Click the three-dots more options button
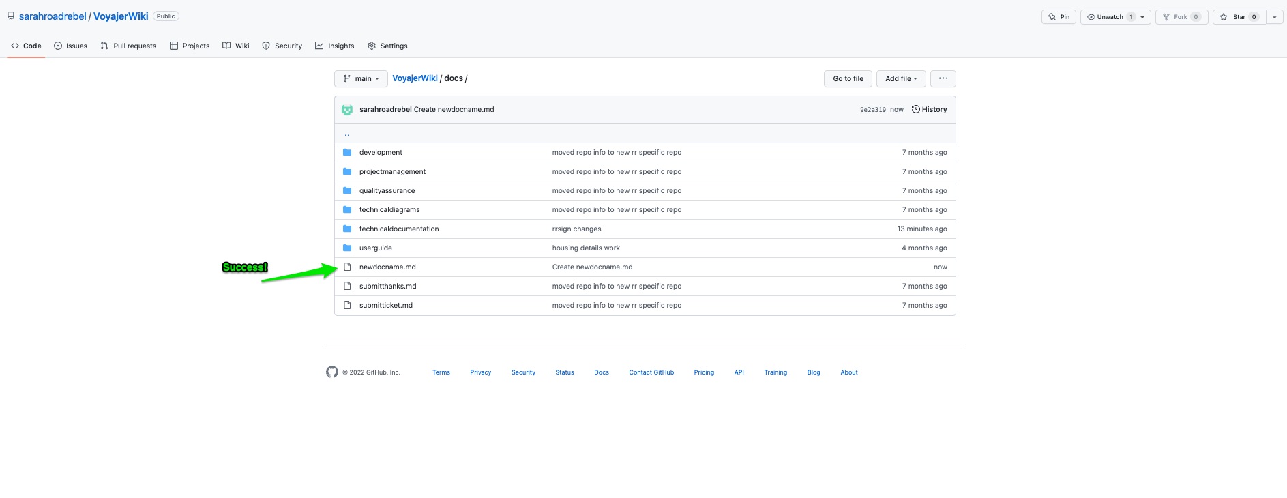Viewport: 1287px width, 498px height. 943,78
